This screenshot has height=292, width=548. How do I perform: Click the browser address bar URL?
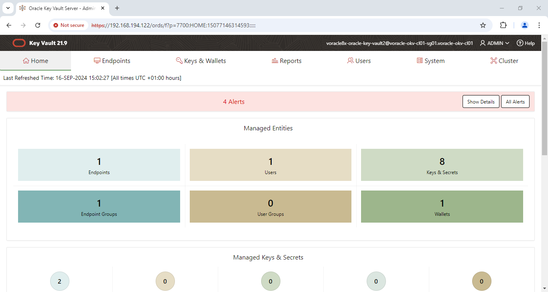pos(174,25)
